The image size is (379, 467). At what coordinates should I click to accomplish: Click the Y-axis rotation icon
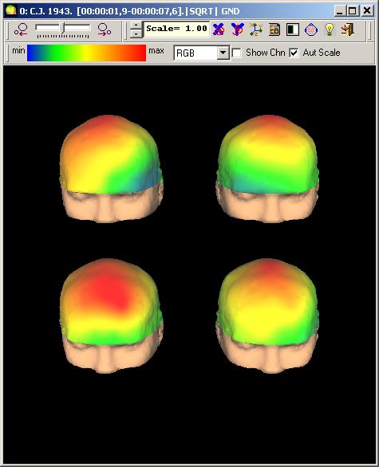(x=237, y=29)
